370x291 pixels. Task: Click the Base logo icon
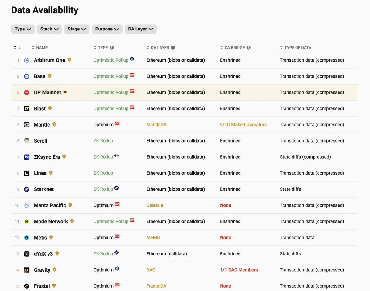(x=27, y=76)
